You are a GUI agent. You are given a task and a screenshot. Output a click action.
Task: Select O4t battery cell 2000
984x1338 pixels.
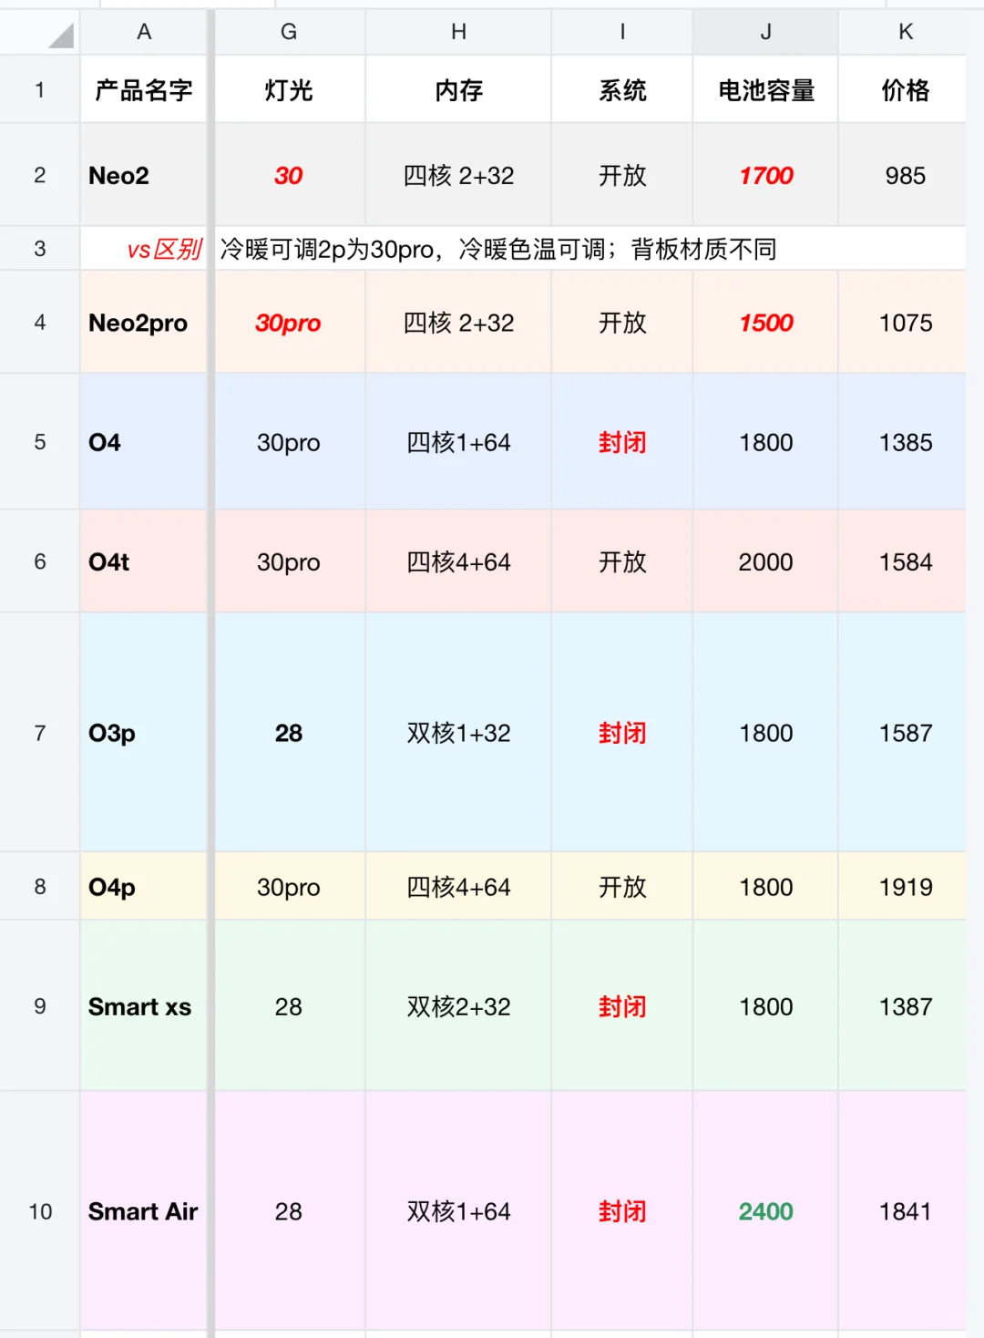[765, 561]
